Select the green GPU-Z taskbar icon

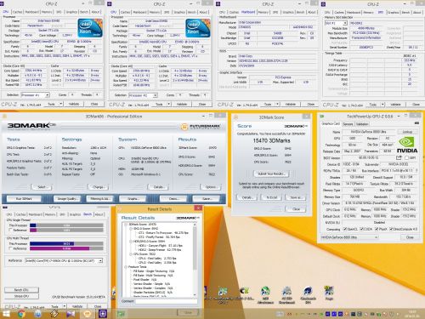coord(122,314)
